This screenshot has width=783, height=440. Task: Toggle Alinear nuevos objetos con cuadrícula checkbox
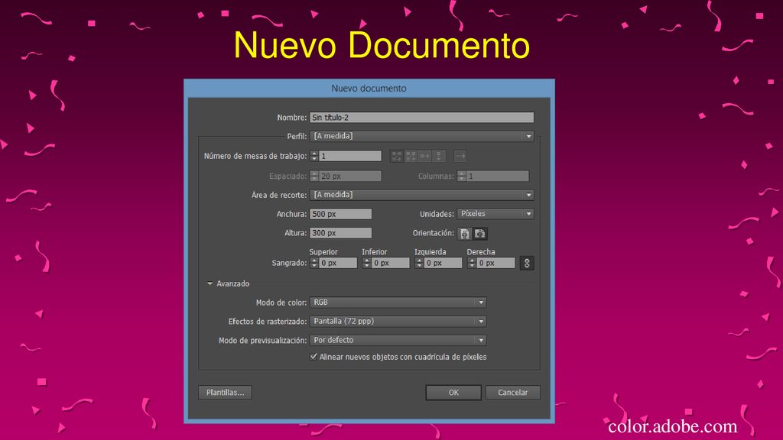click(314, 357)
